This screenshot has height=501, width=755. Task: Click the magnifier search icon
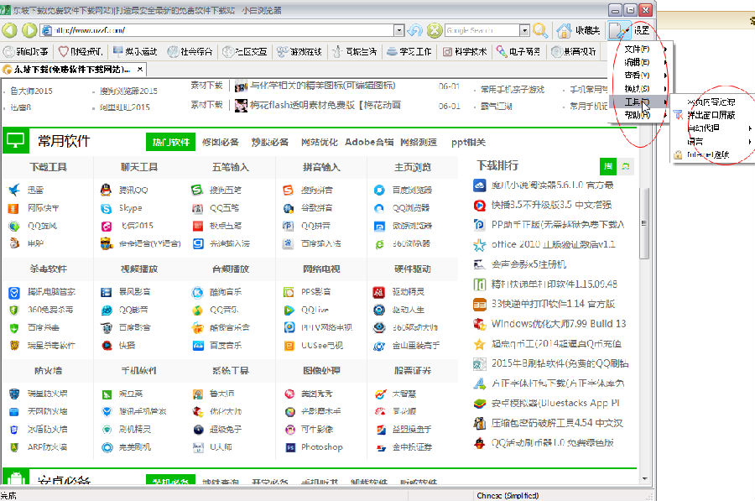(x=541, y=30)
